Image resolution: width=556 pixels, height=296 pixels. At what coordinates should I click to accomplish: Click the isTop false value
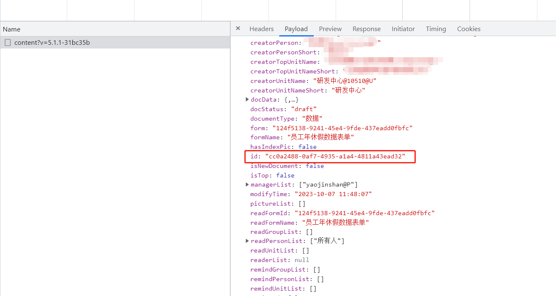pyautogui.click(x=285, y=175)
